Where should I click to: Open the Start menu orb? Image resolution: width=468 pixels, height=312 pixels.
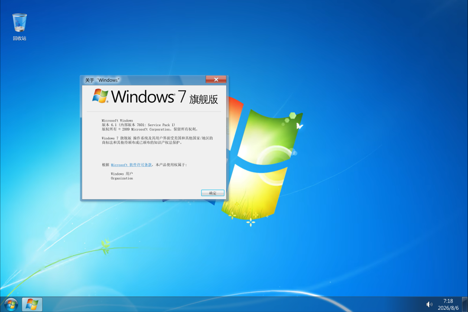click(11, 304)
